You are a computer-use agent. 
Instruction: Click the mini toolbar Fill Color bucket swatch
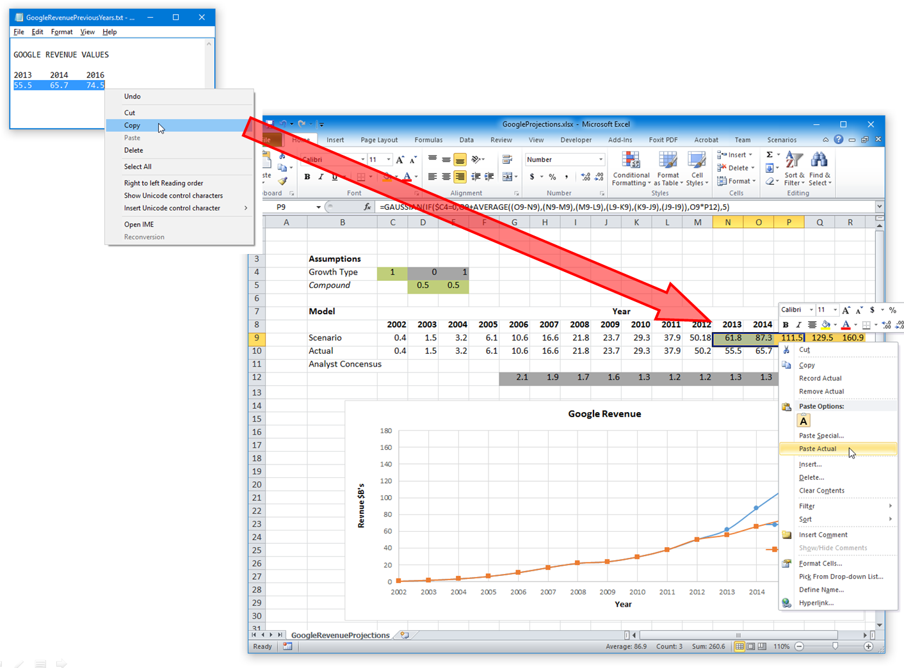(x=826, y=325)
